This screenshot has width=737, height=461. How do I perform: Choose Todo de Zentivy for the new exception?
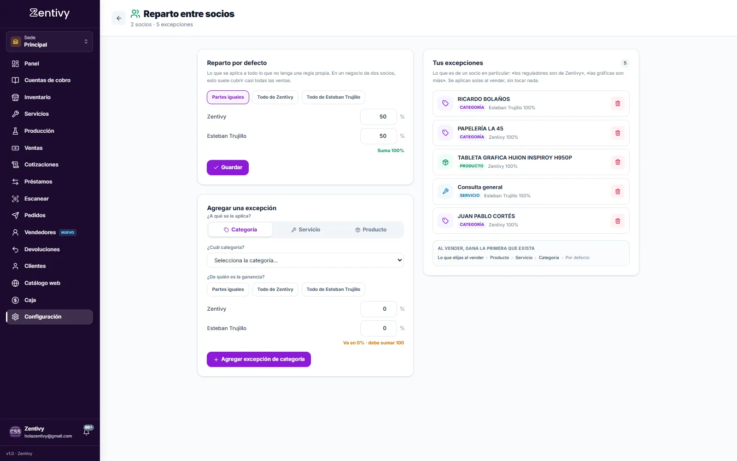tap(275, 290)
